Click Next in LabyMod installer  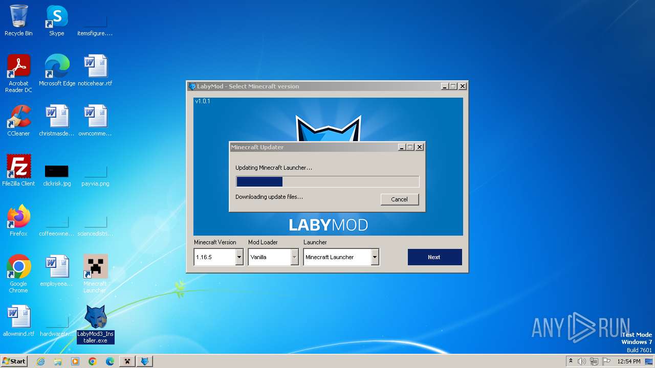tap(434, 257)
